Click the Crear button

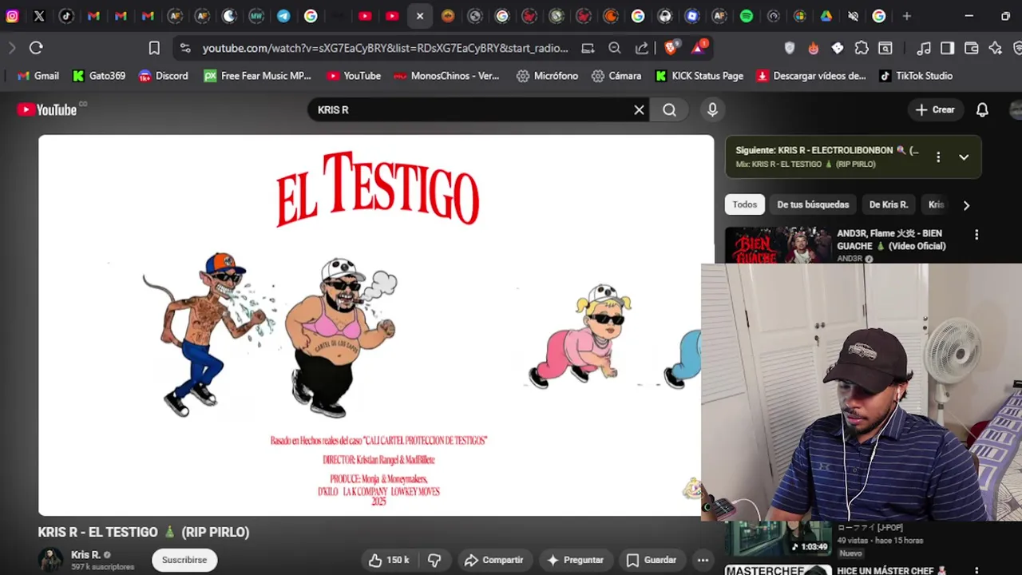[935, 109]
